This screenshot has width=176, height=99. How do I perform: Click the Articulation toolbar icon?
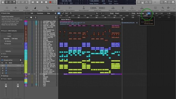[7, 8]
